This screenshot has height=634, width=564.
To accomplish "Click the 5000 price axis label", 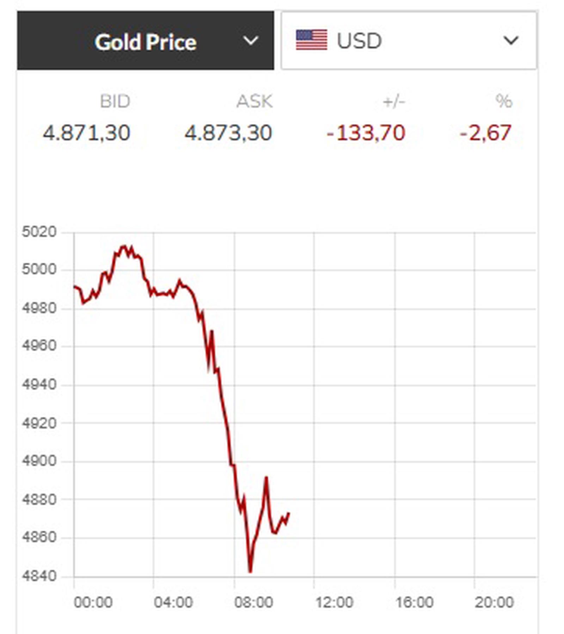I will 39,270.
